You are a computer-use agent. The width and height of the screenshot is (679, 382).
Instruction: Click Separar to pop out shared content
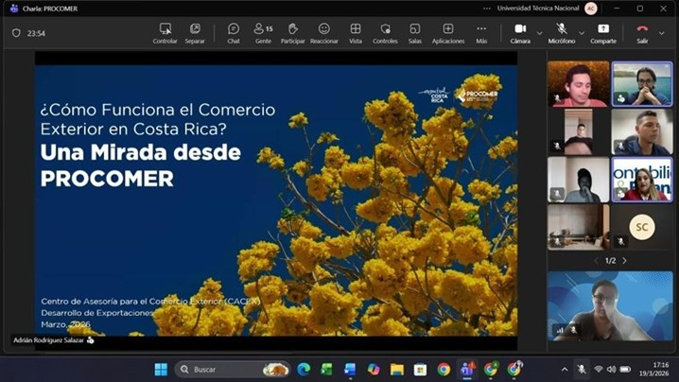195,32
